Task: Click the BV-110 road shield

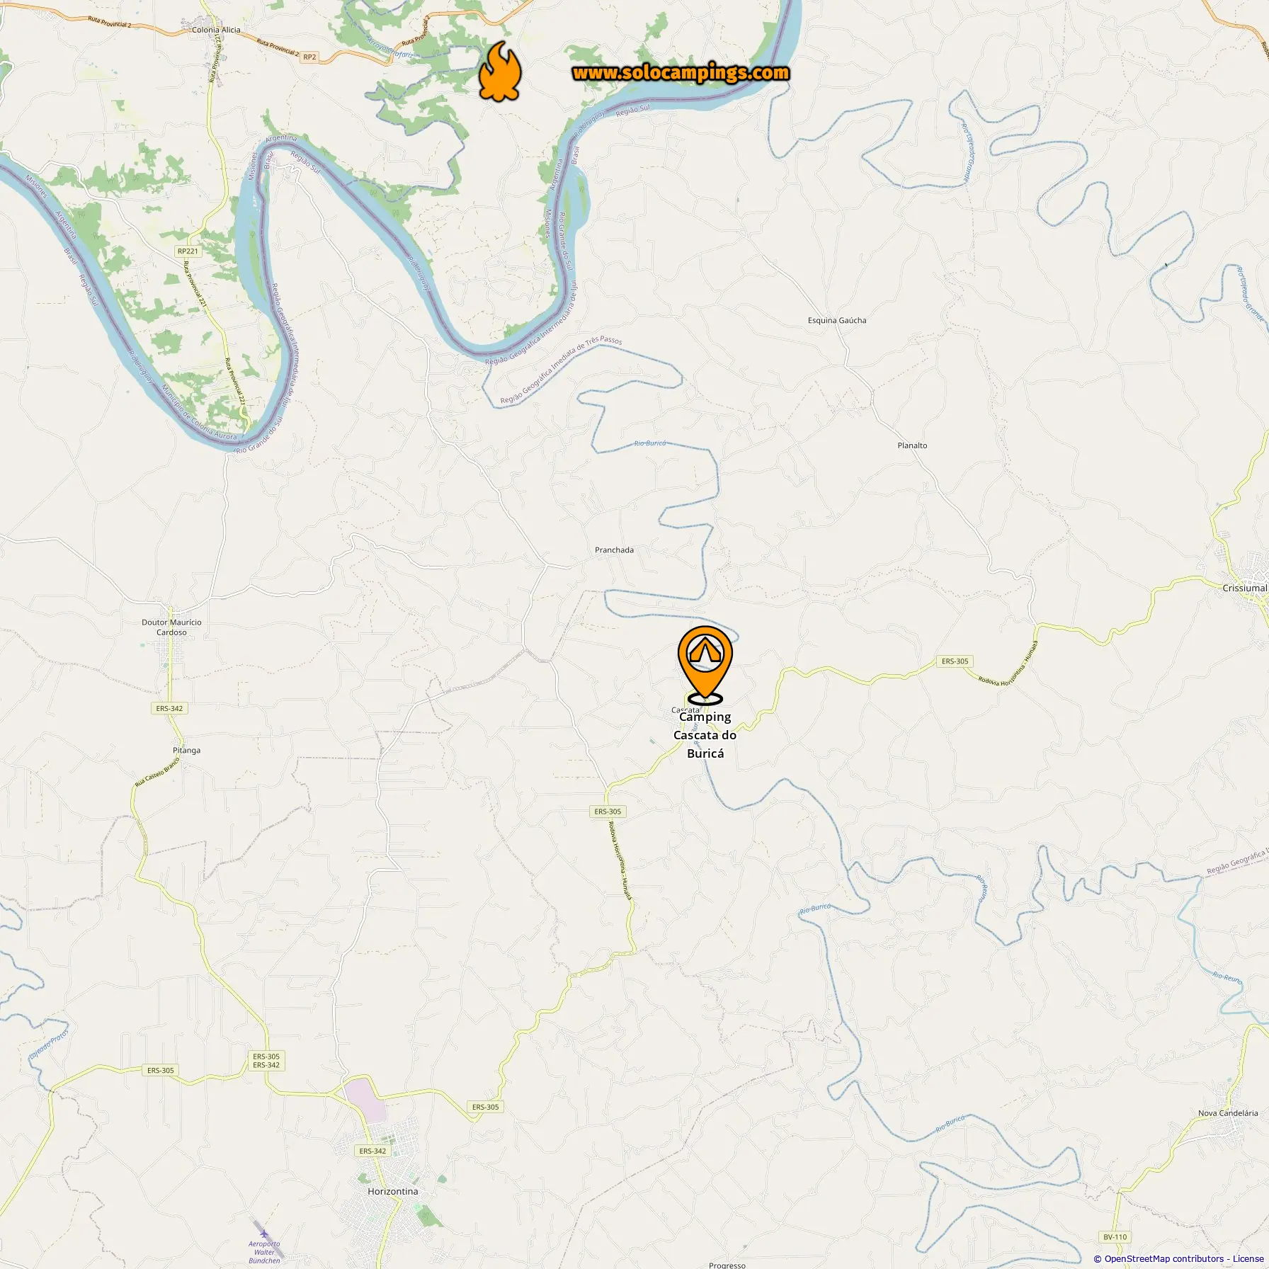Action: point(1115,1237)
